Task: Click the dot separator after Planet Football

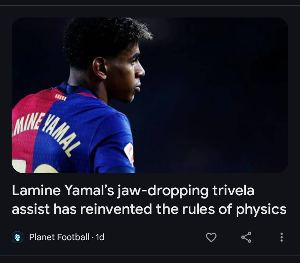Action: (92, 238)
